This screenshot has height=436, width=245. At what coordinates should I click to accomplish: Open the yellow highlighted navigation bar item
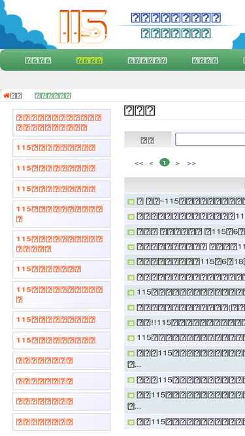click(x=90, y=60)
